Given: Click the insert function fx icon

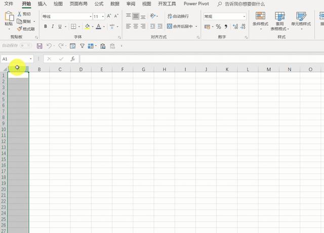Looking at the screenshot, I should click(72, 59).
